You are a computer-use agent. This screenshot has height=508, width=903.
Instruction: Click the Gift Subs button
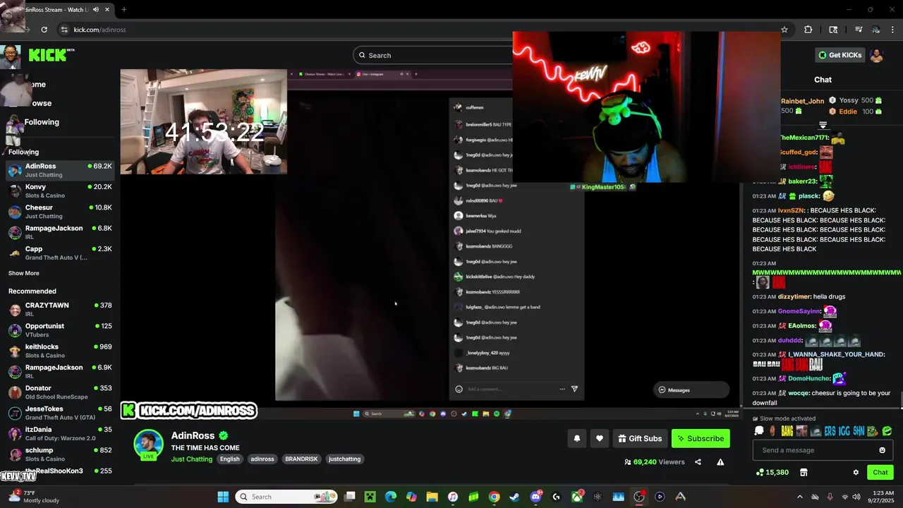640,438
